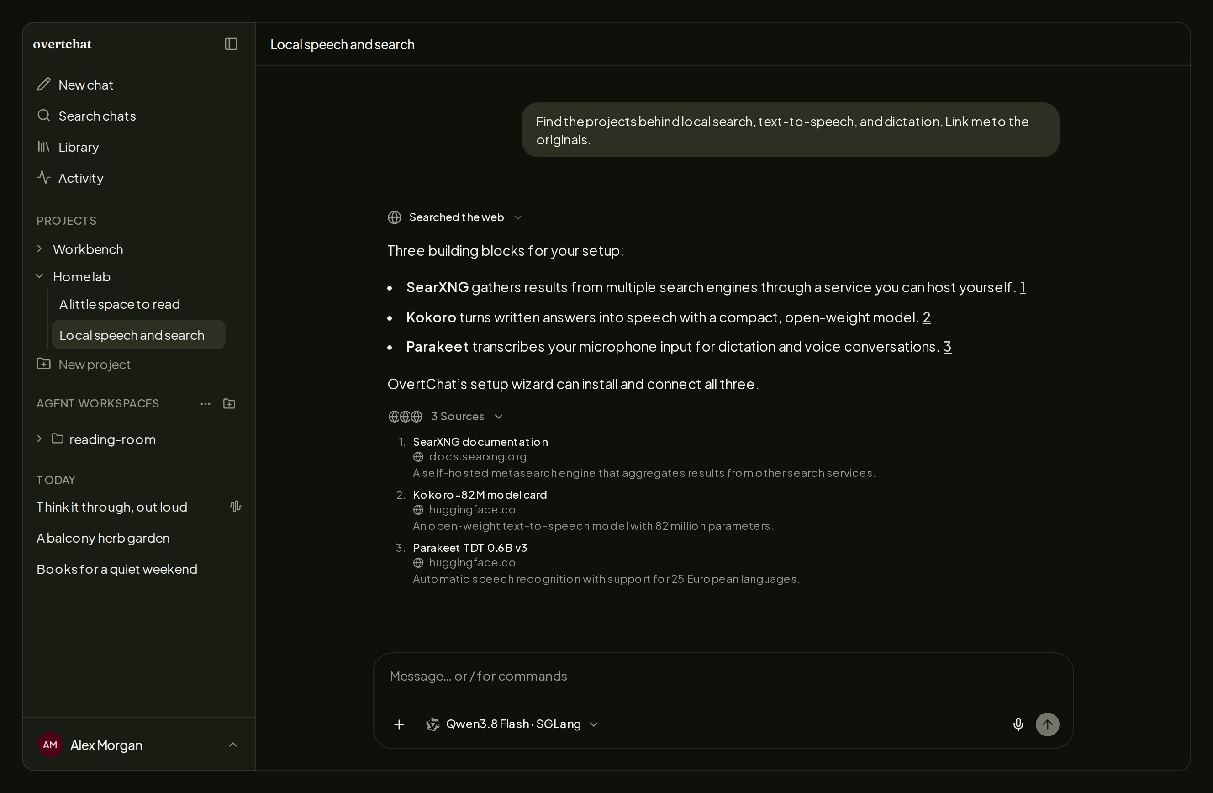
Task: Open A balcony herb garden chat
Action: pos(103,538)
